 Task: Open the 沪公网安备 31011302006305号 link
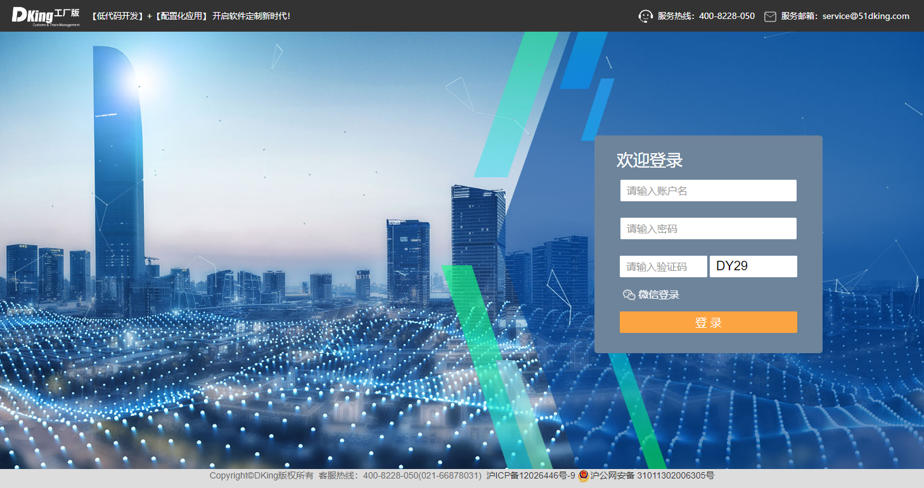(x=652, y=476)
